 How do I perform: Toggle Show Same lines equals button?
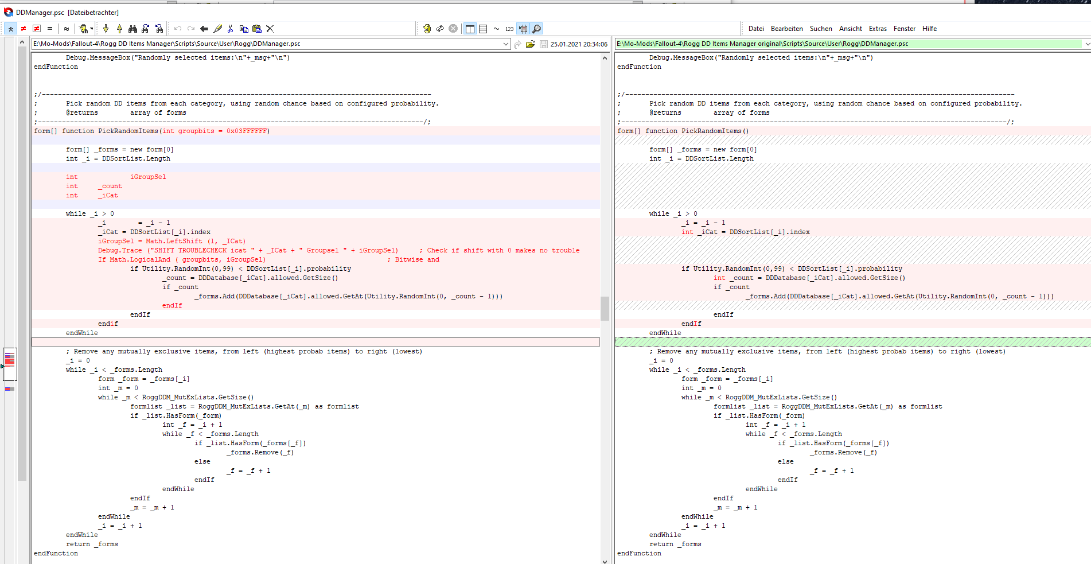(x=50, y=29)
